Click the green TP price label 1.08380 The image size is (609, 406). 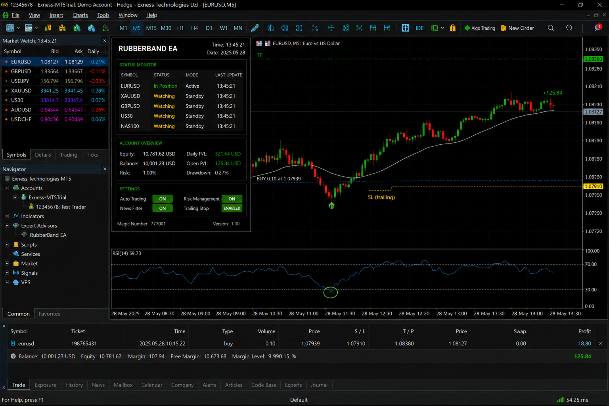coord(593,59)
